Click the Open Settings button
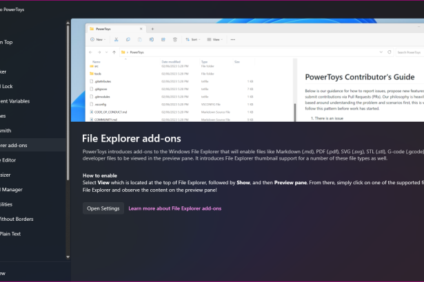This screenshot has width=424, height=282. click(x=103, y=208)
